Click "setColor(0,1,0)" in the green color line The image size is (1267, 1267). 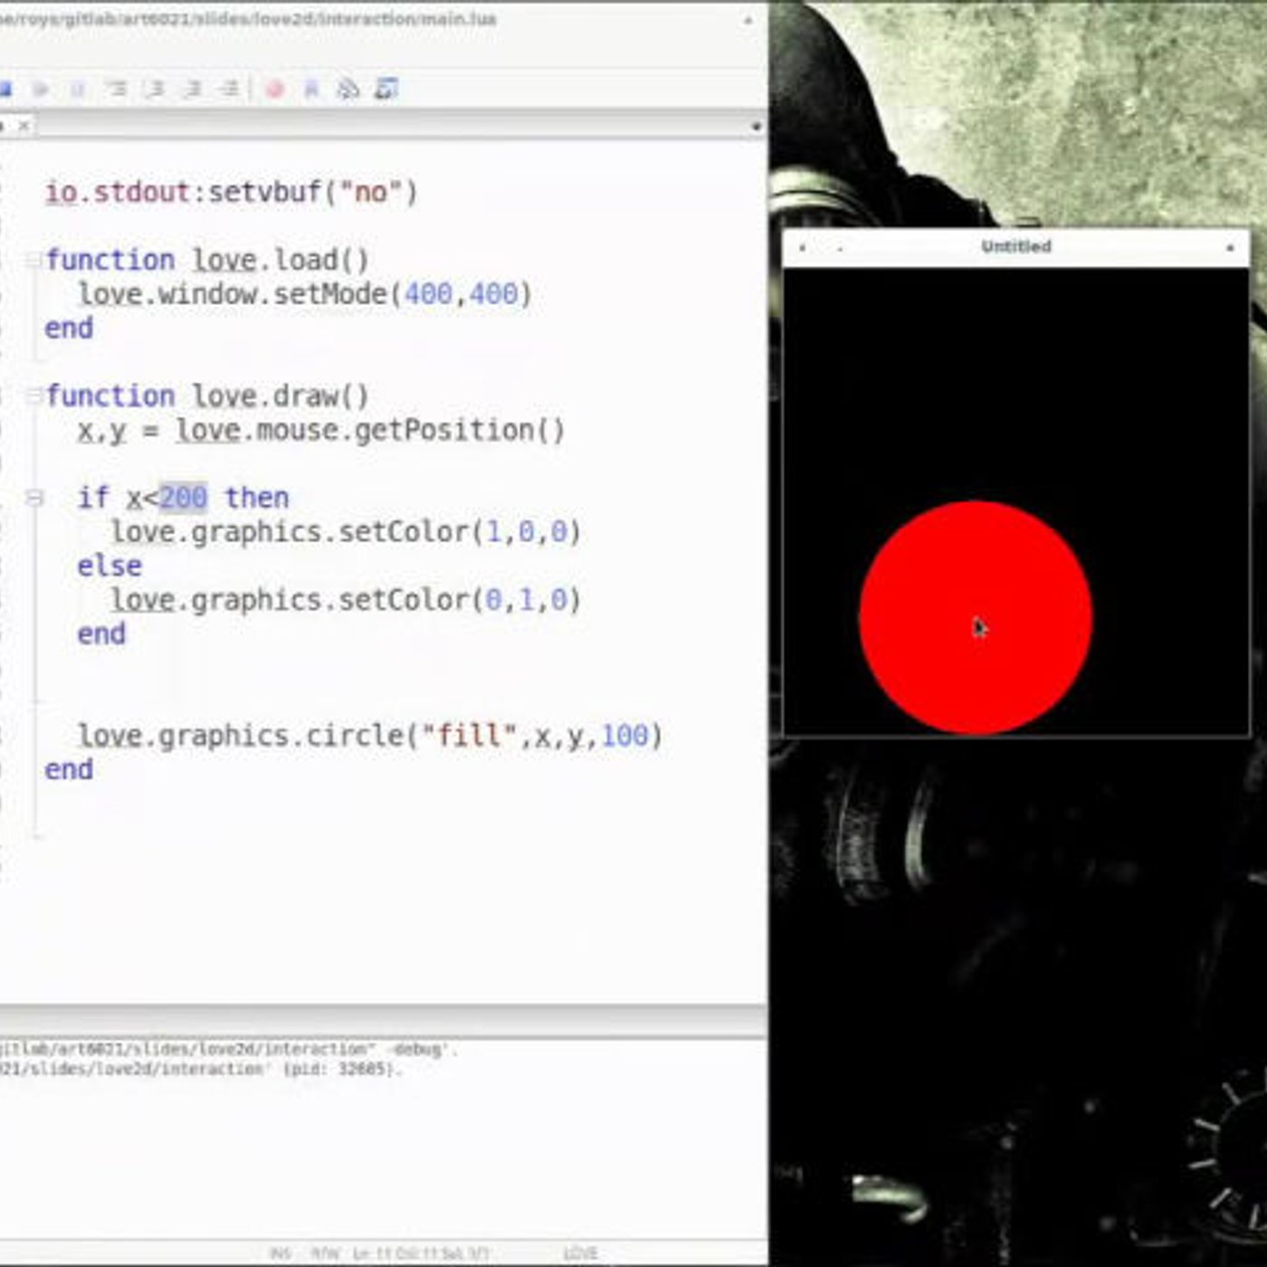click(x=459, y=600)
